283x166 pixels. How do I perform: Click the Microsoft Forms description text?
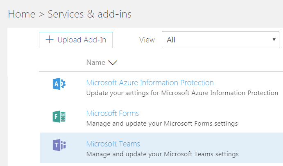(162, 123)
